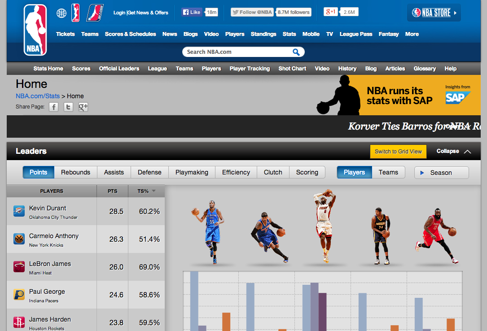Share page via Google+ icon
The height and width of the screenshot is (331, 487).
pyautogui.click(x=83, y=107)
